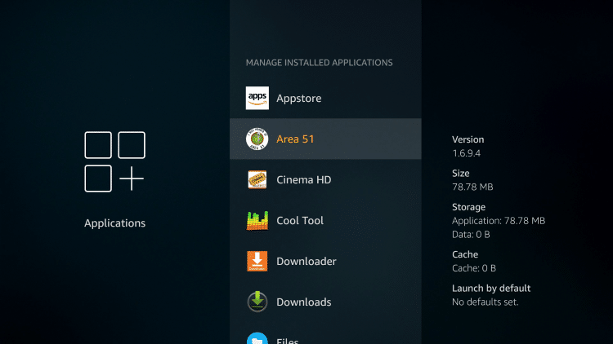Select the highlighted Area 51 label

click(x=295, y=139)
